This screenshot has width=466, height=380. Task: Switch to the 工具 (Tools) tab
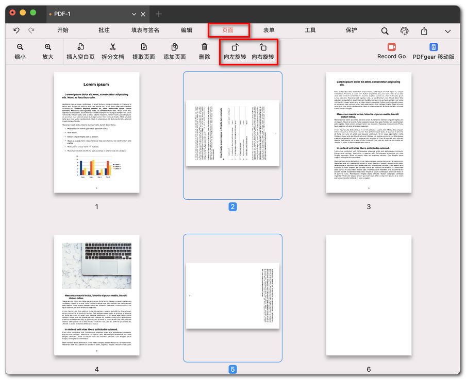coord(310,30)
